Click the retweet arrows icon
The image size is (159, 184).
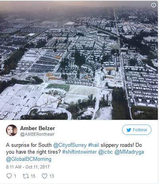pyautogui.click(x=26, y=176)
